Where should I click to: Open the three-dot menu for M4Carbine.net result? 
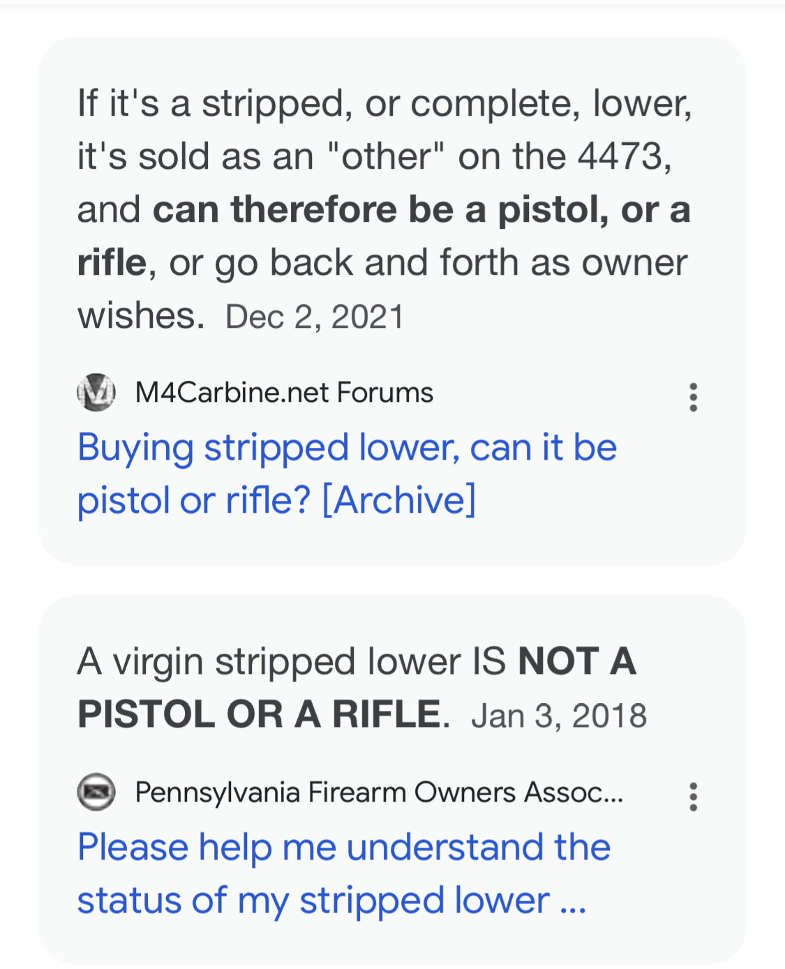(x=693, y=397)
